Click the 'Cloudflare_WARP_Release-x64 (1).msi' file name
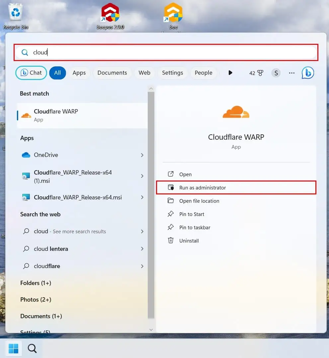Image resolution: width=329 pixels, height=358 pixels. (73, 177)
